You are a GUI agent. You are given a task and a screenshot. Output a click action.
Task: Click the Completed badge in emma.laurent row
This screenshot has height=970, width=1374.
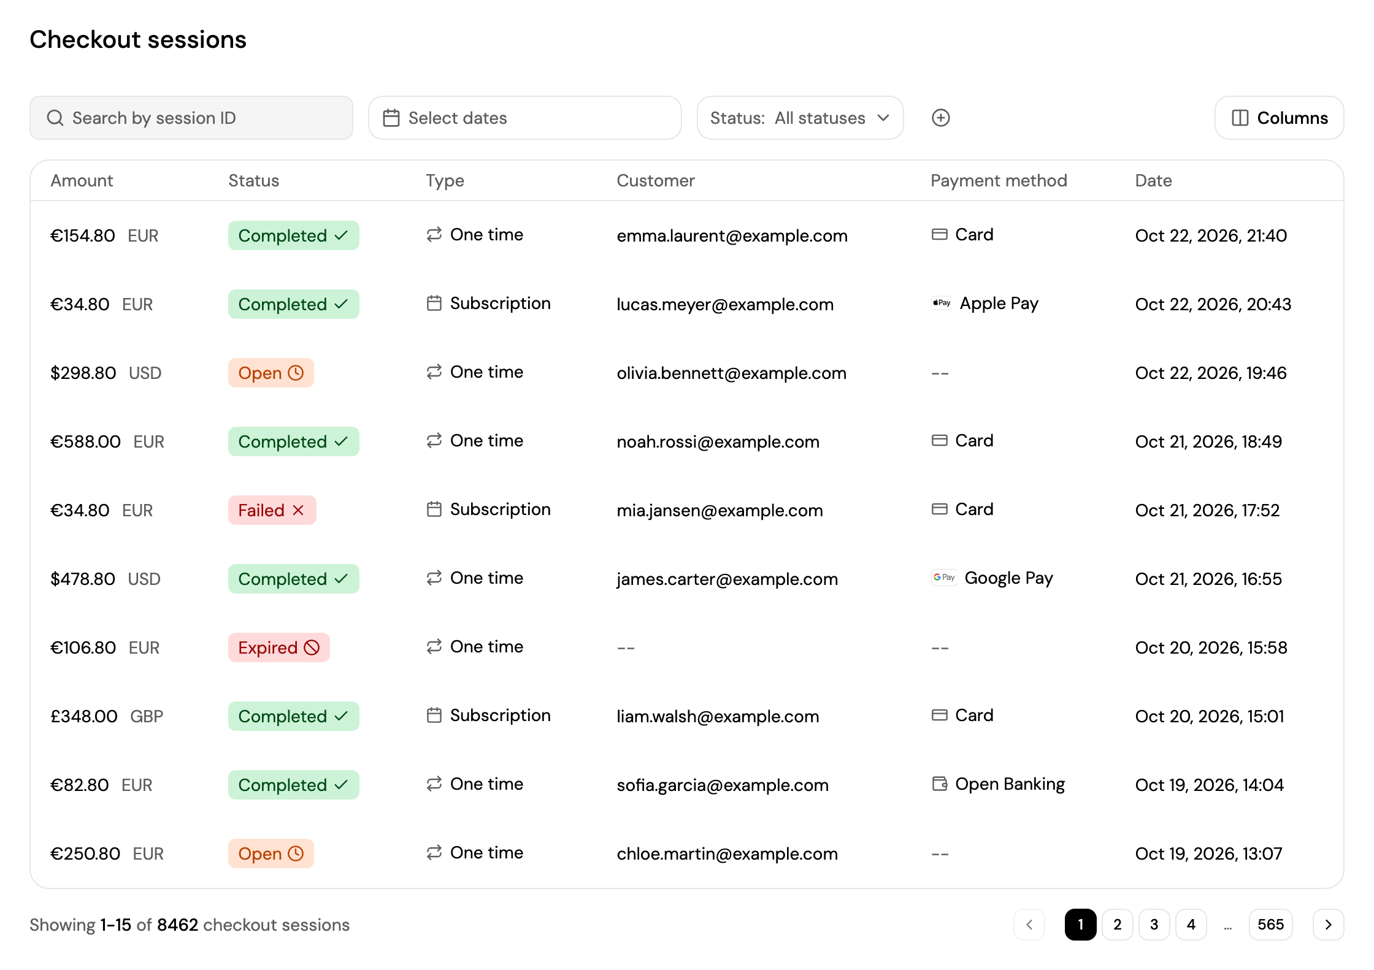[294, 235]
